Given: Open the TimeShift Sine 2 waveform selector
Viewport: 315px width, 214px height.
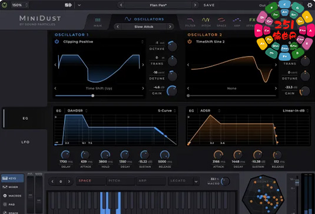Looking at the screenshot, I should [x=232, y=42].
